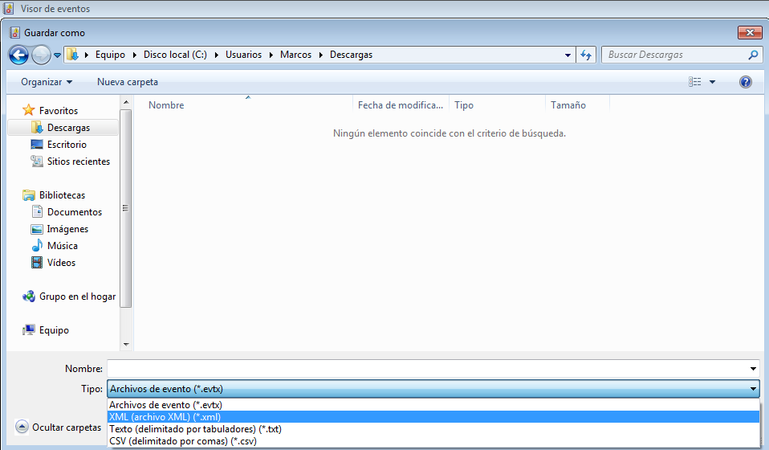Expand the view options dropdown arrow

click(x=712, y=82)
